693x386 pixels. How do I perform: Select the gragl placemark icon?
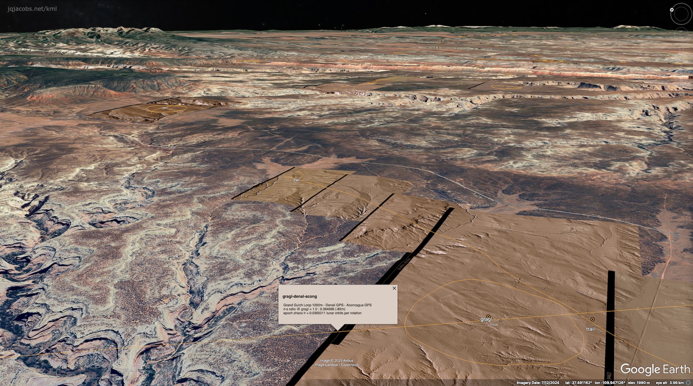coord(488,317)
